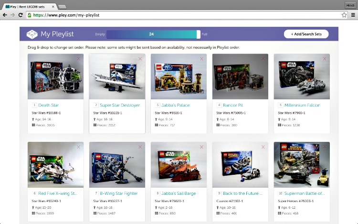The image size is (358, 224).
Task: Open the Death Star set link
Action: (x=48, y=105)
